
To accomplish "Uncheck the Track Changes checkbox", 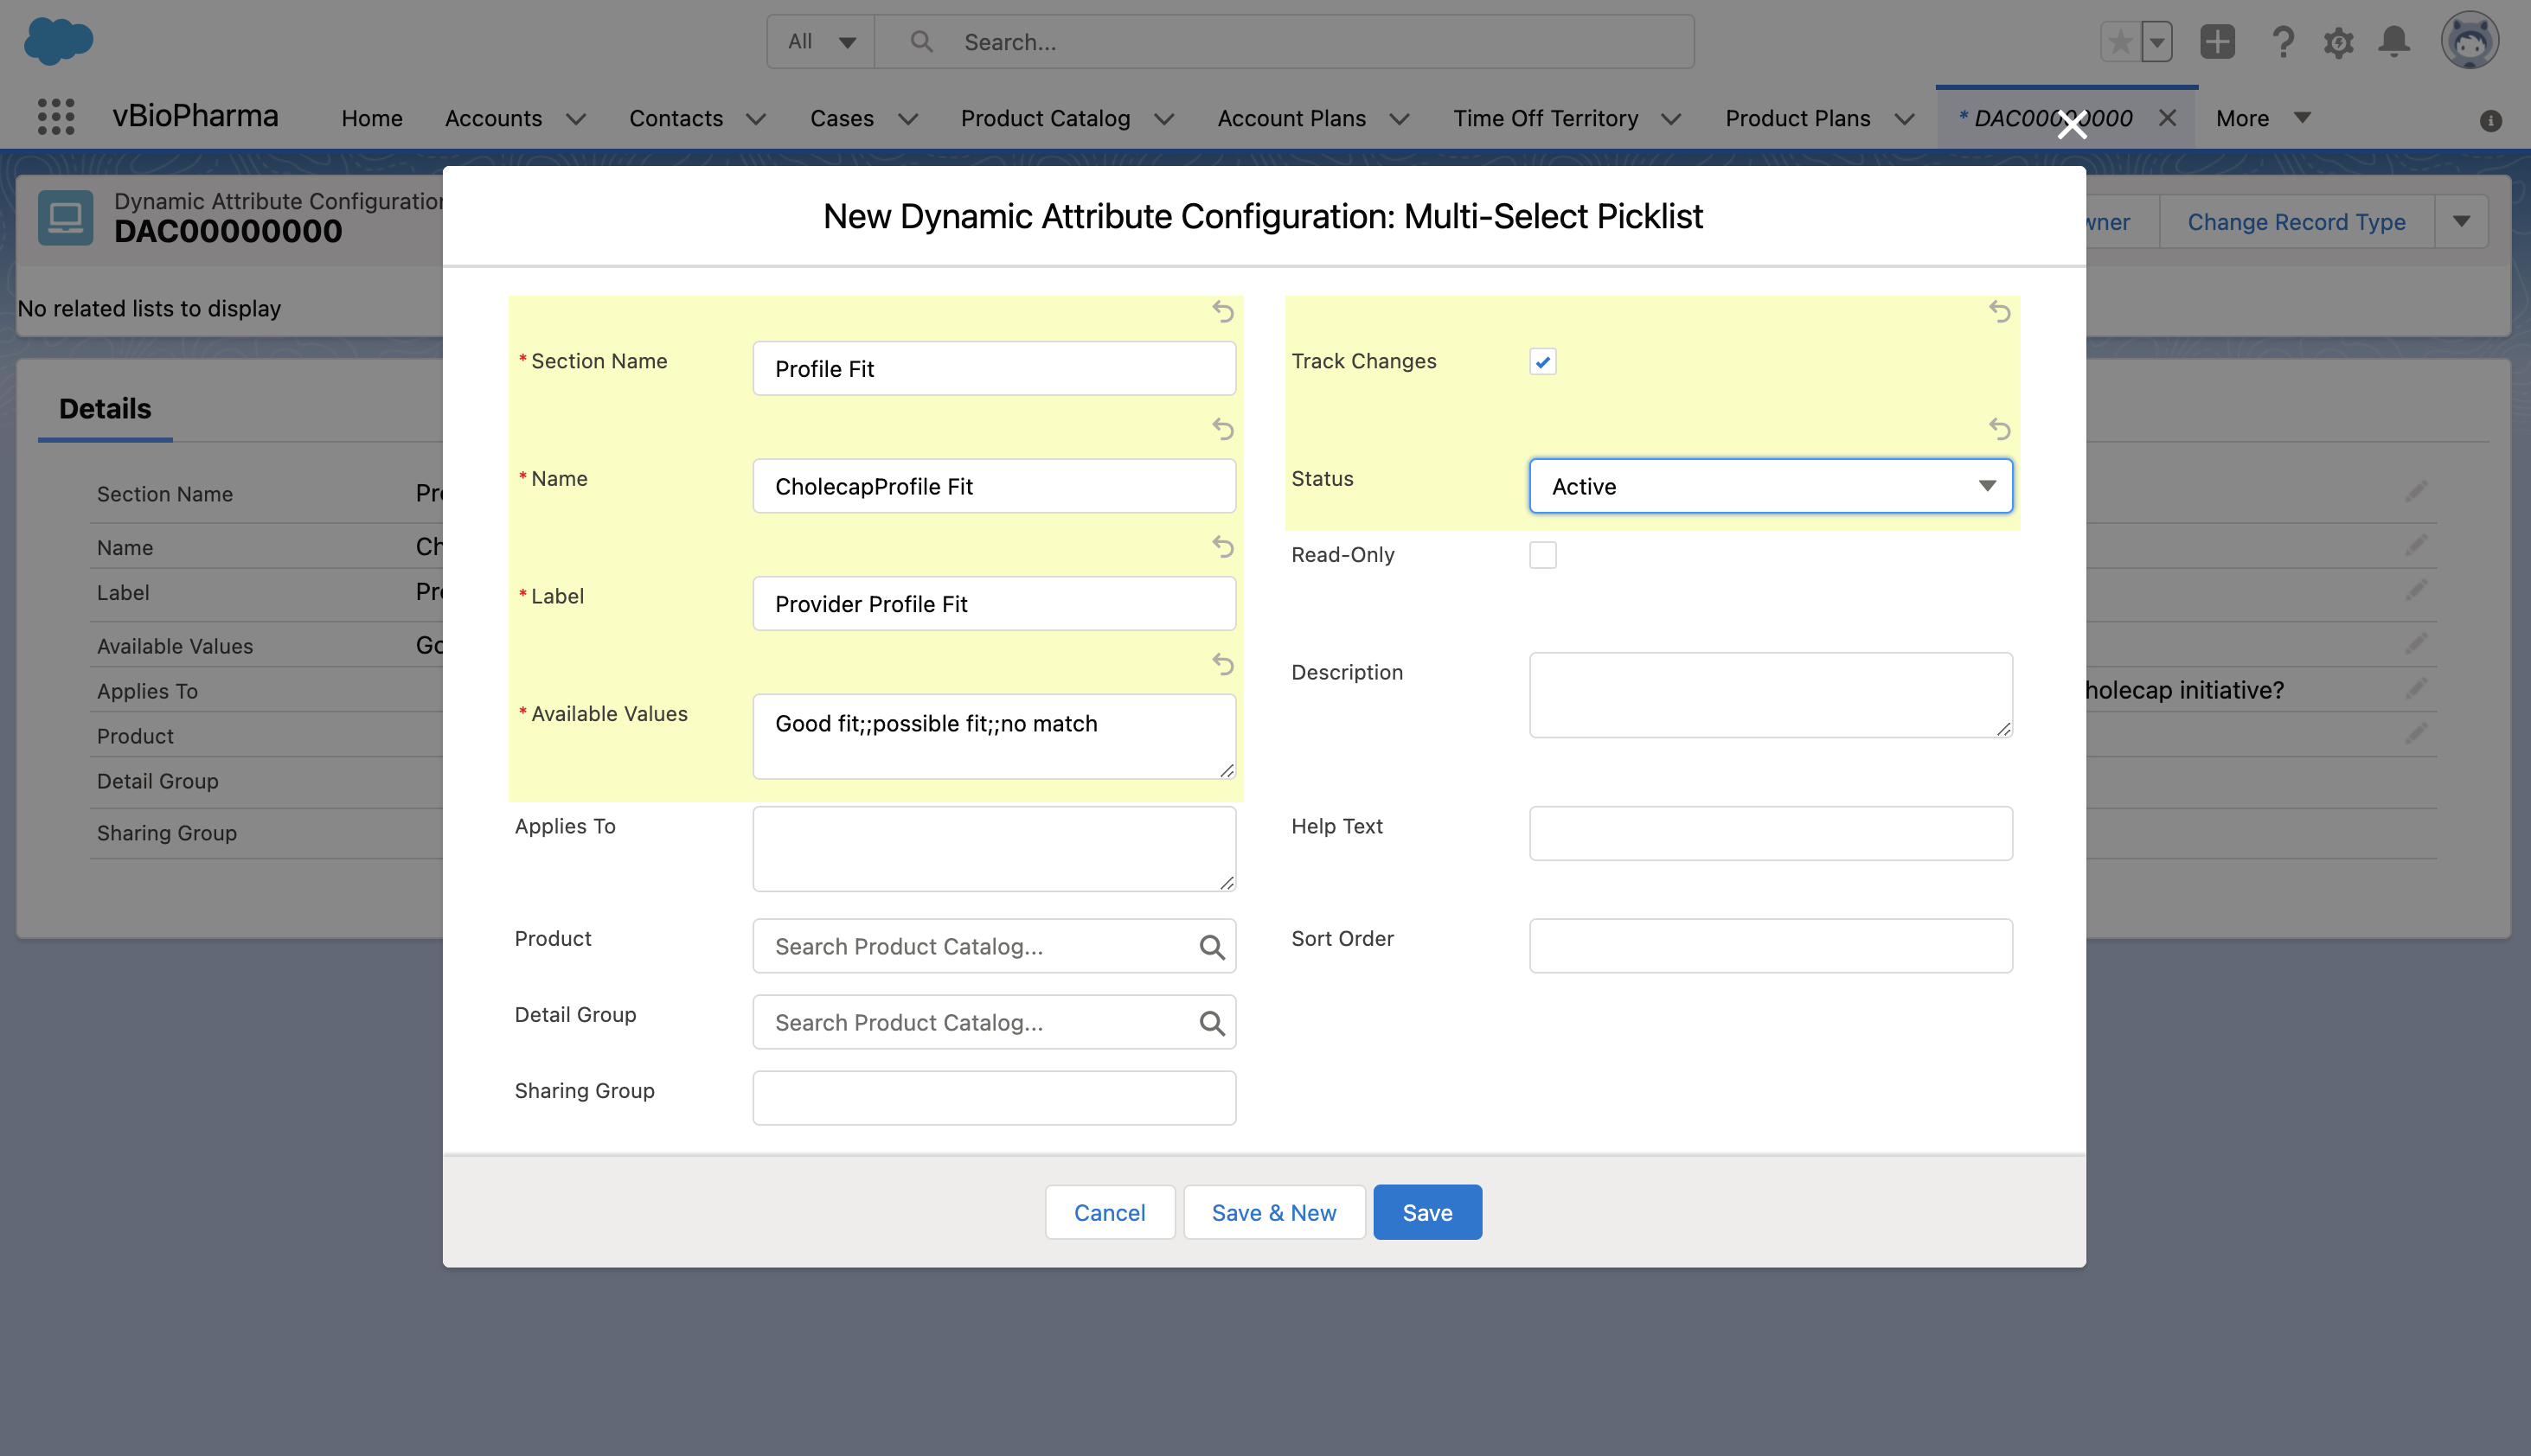I will (1542, 362).
